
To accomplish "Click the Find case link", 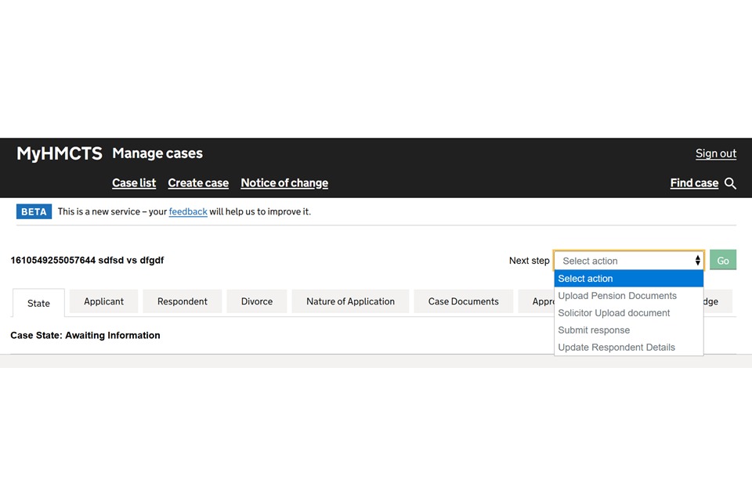I will (694, 183).
